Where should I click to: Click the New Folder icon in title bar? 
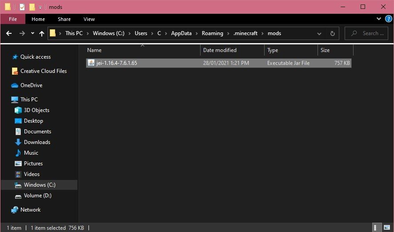click(32, 7)
